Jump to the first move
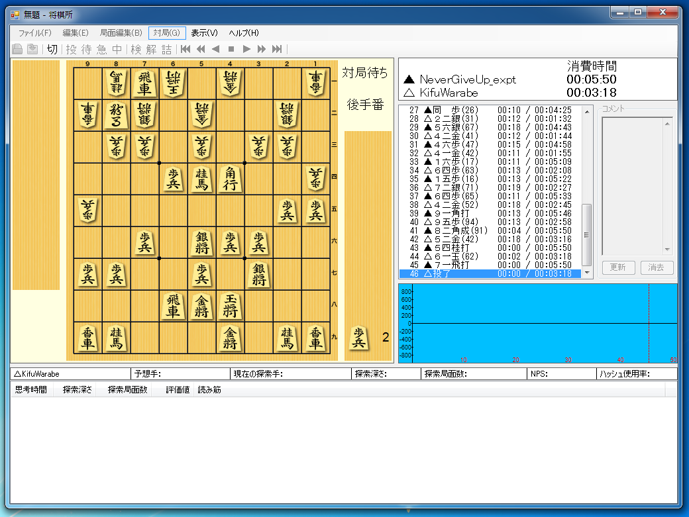Screen dimensions: 689x517 [x=186, y=49]
